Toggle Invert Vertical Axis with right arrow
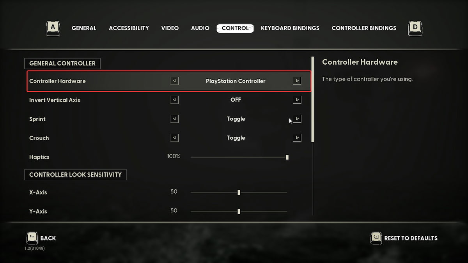This screenshot has width=468, height=263. pos(297,100)
